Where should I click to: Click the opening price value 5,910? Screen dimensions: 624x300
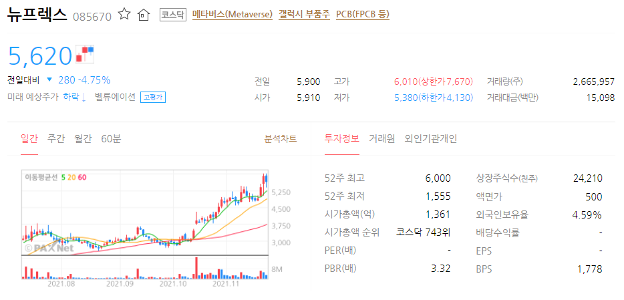pos(309,97)
